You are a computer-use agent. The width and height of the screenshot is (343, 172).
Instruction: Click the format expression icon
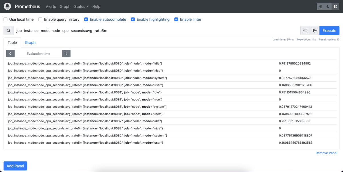point(305,31)
